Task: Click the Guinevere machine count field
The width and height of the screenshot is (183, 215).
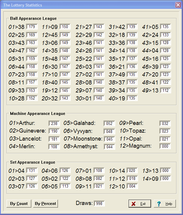Action: (54, 131)
